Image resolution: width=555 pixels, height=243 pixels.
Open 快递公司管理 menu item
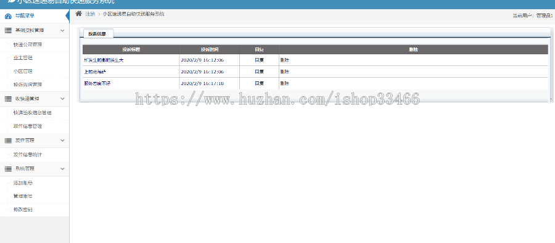28,44
